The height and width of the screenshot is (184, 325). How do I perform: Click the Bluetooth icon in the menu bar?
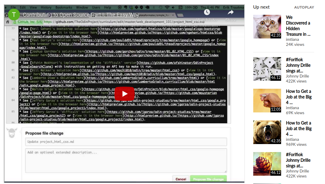(154, 7)
